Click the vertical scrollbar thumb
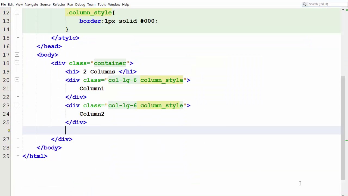This screenshot has height=196, width=348. pos(343,127)
